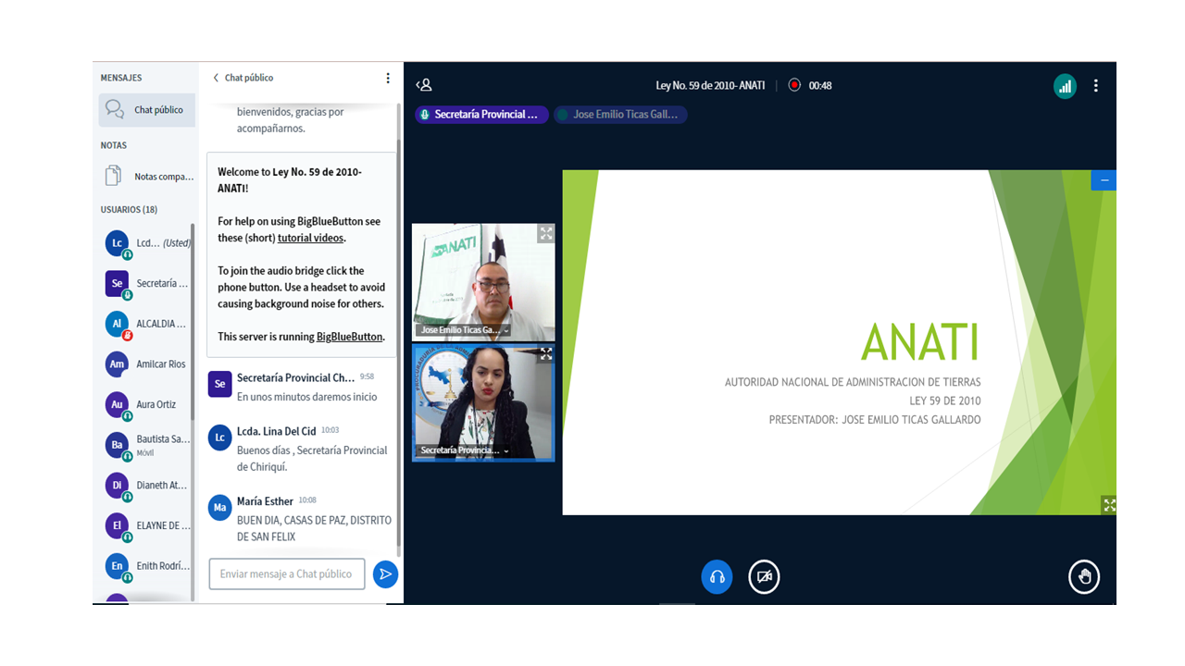Select user Secretaría avatar in user list
Image resolution: width=1185 pixels, height=666 pixels.
[117, 283]
